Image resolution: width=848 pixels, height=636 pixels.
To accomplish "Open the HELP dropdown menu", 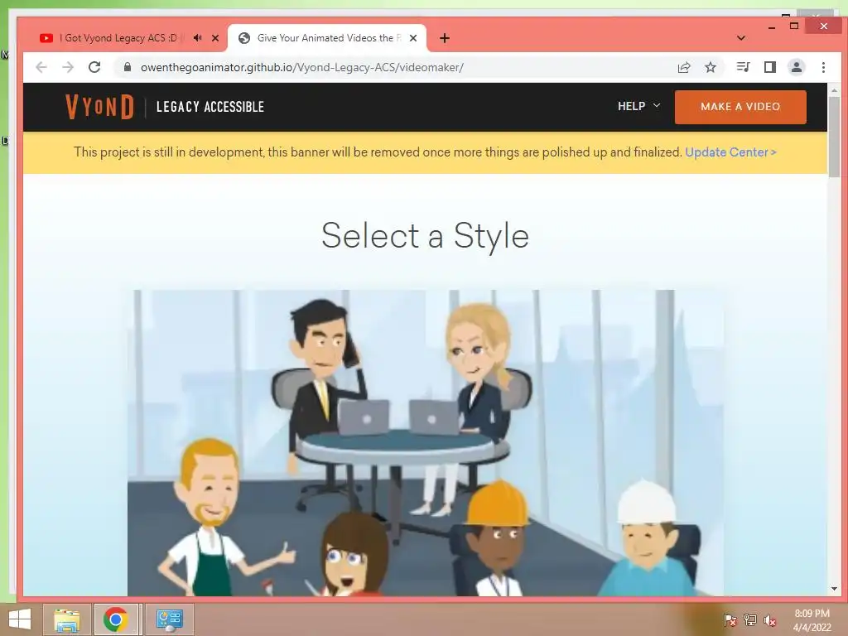I will [x=638, y=106].
